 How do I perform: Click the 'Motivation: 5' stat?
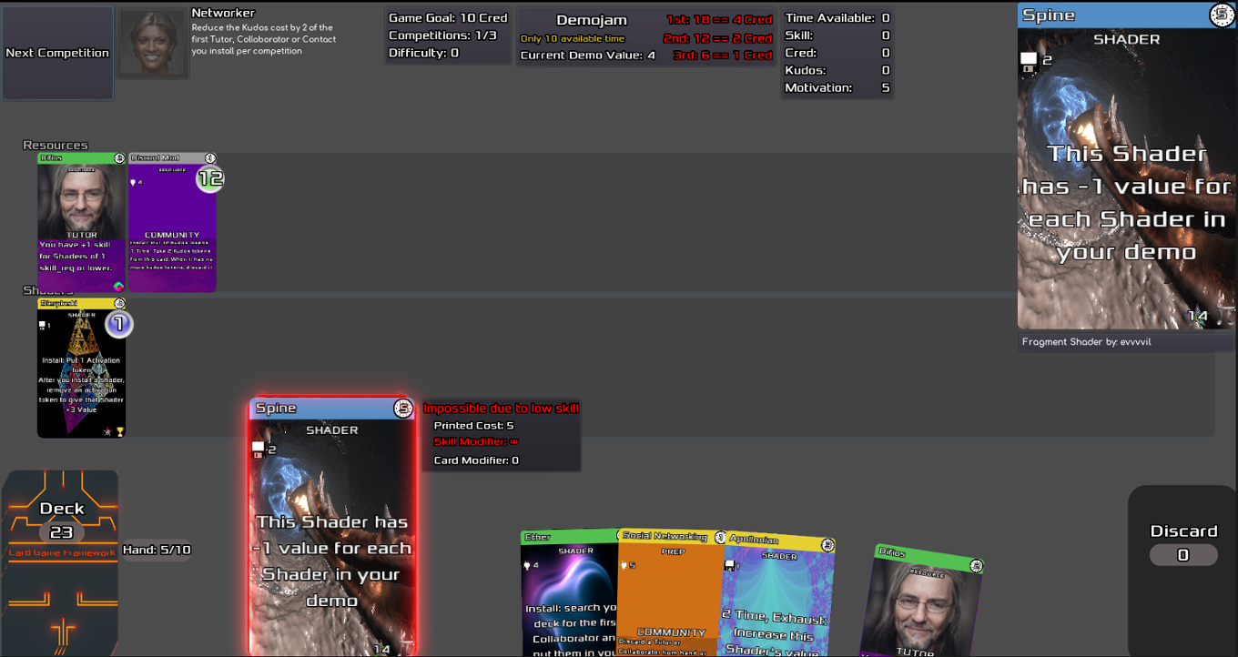point(837,88)
